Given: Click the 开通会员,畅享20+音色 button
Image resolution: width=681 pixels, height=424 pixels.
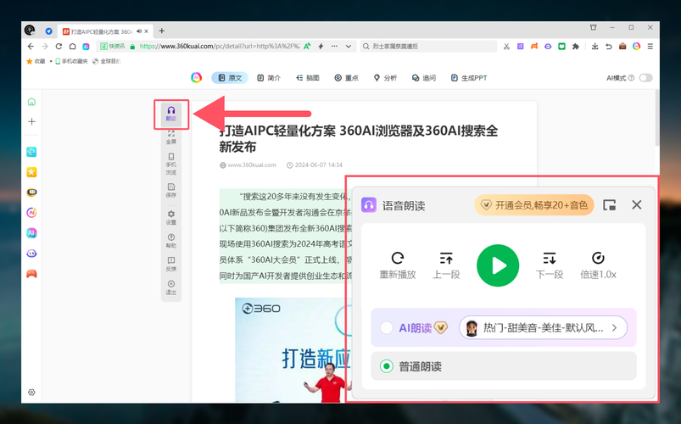Looking at the screenshot, I should [x=534, y=204].
